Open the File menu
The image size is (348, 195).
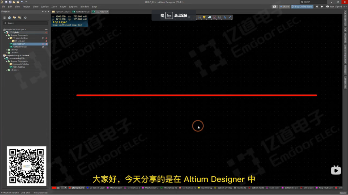tap(3, 7)
